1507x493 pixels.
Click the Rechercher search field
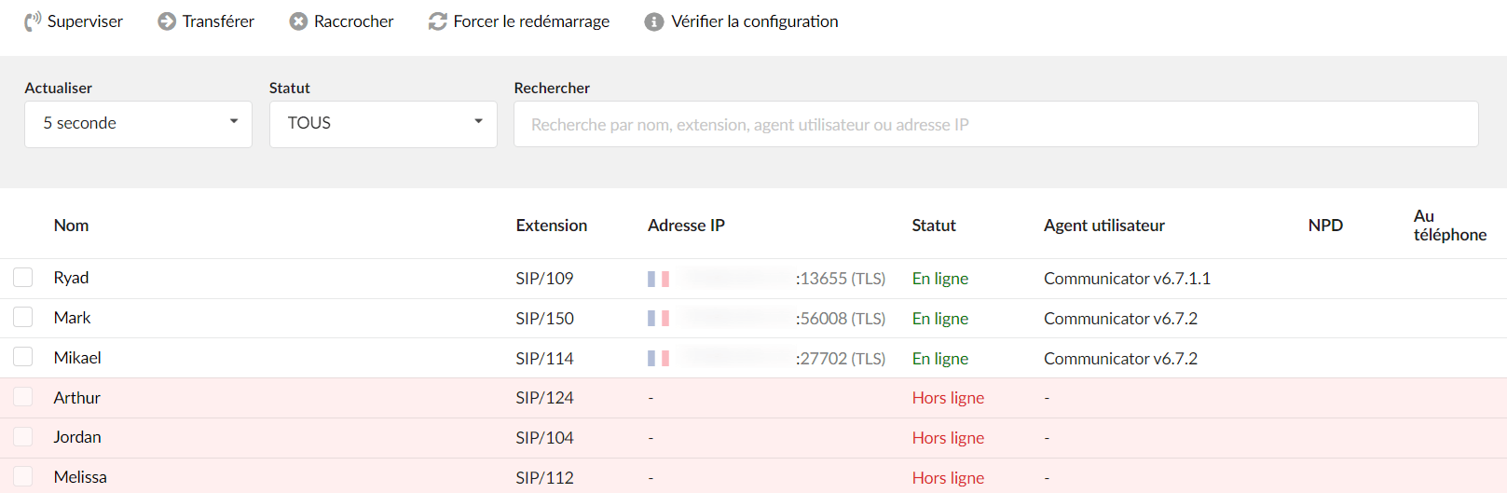tap(995, 124)
